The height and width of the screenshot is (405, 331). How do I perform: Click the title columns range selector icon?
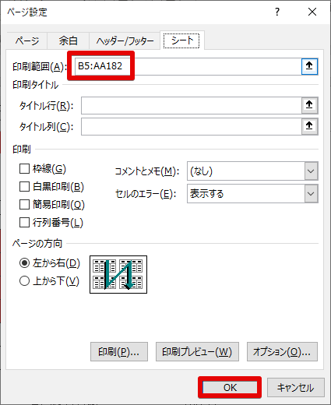coord(309,126)
